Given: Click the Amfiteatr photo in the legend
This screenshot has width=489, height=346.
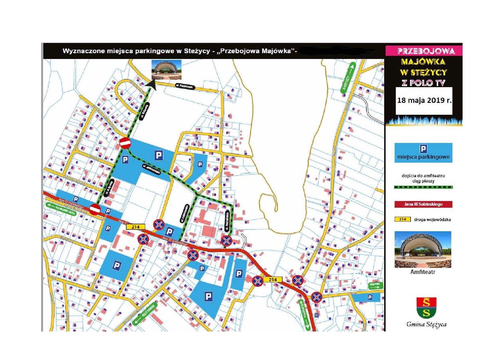Looking at the screenshot, I should tap(423, 250).
